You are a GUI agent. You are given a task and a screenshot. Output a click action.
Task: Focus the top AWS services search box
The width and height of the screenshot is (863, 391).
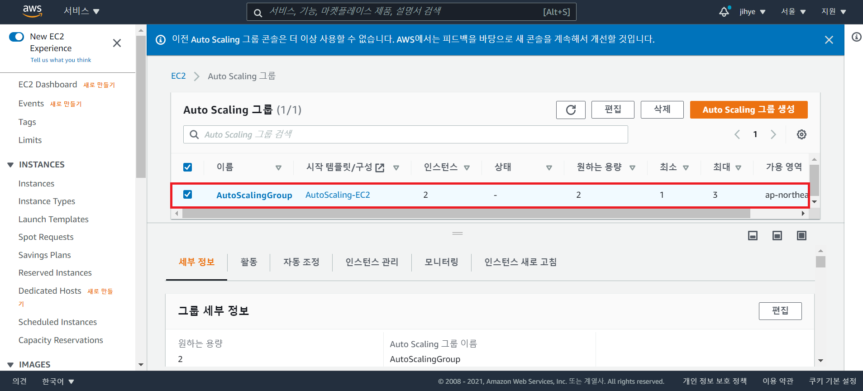(411, 12)
